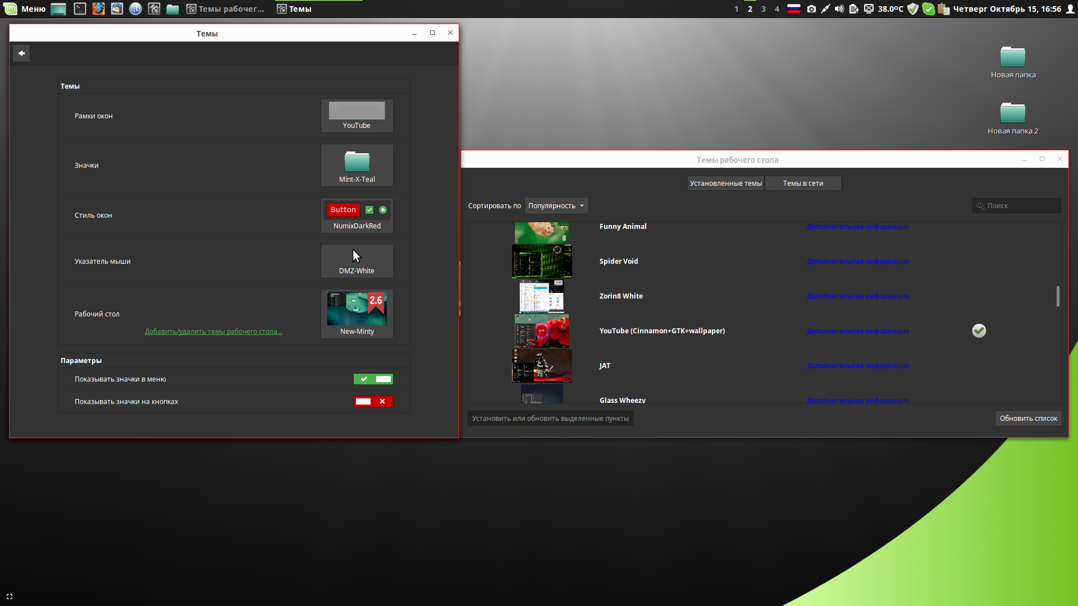Open the 'Рамки окон' theme chooser
Viewport: 1078px width, 606px height.
[x=357, y=116]
